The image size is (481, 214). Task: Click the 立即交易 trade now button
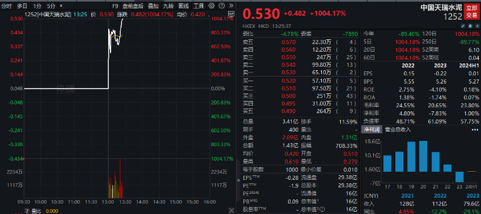point(472,11)
